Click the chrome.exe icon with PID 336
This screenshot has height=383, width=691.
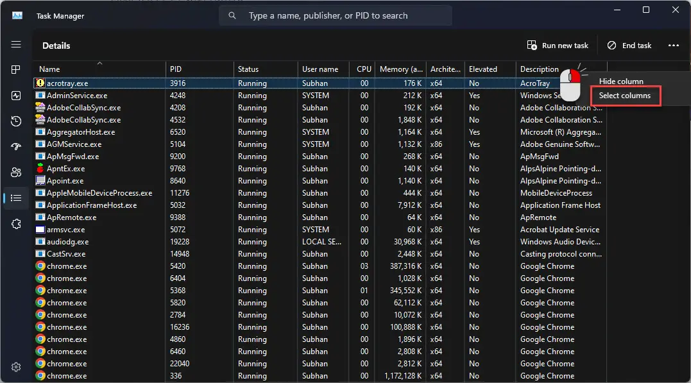(x=40, y=375)
